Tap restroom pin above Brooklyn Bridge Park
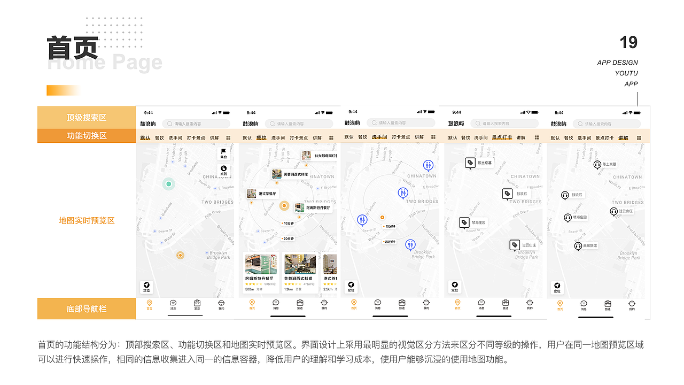This screenshot has width=684, height=385. (x=410, y=245)
